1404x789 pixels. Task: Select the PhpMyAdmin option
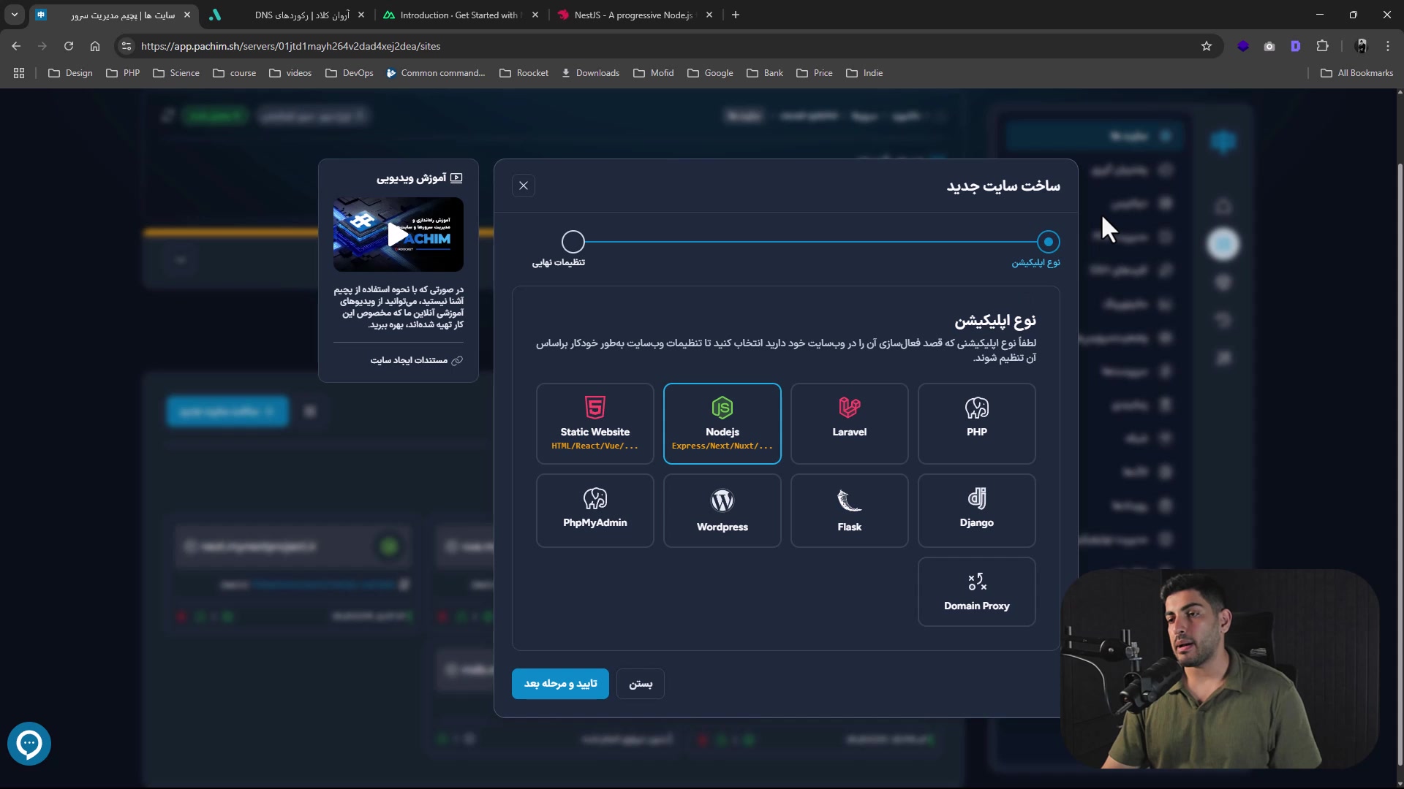595,510
